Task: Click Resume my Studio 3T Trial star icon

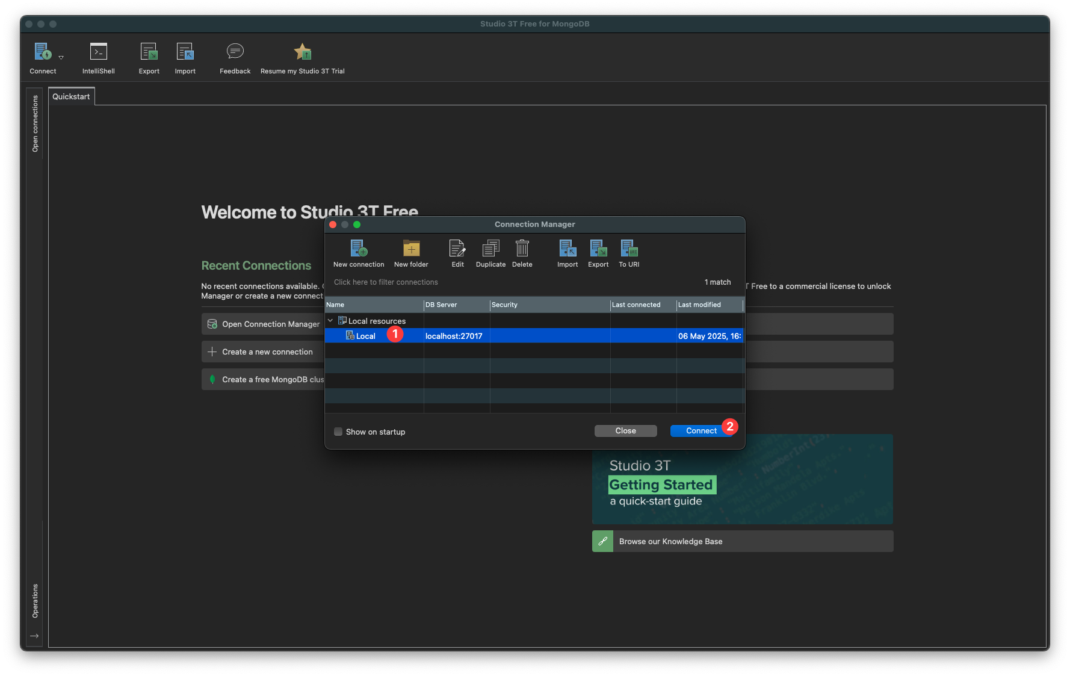Action: [x=303, y=52]
